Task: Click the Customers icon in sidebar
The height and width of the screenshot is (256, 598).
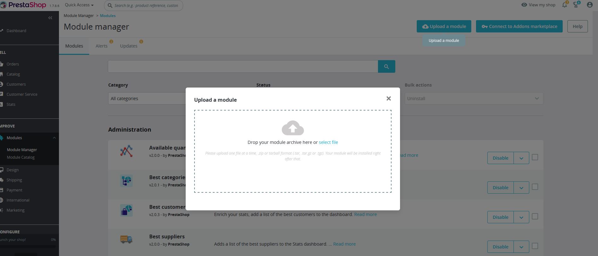Action: click(2, 84)
